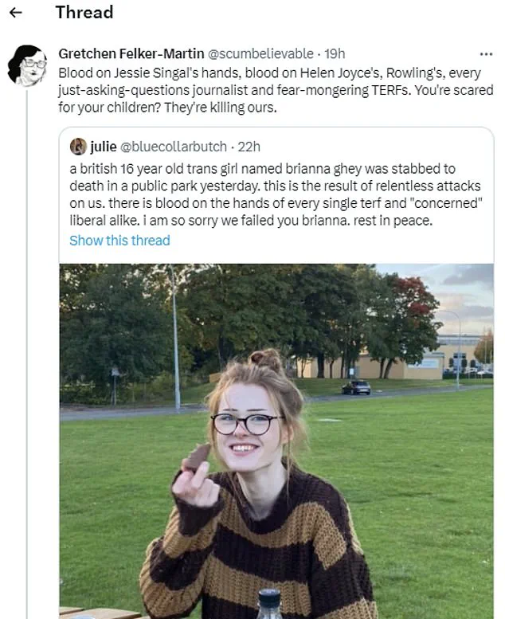Go back using the back arrow
Image resolution: width=505 pixels, height=619 pixels.
point(16,13)
